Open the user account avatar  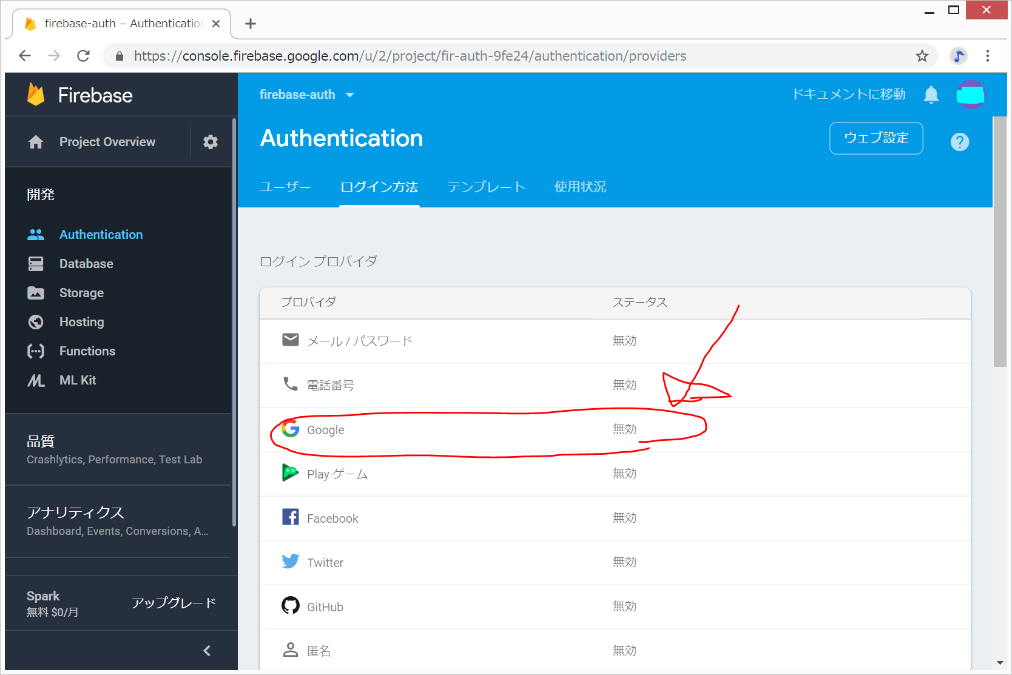(x=970, y=95)
